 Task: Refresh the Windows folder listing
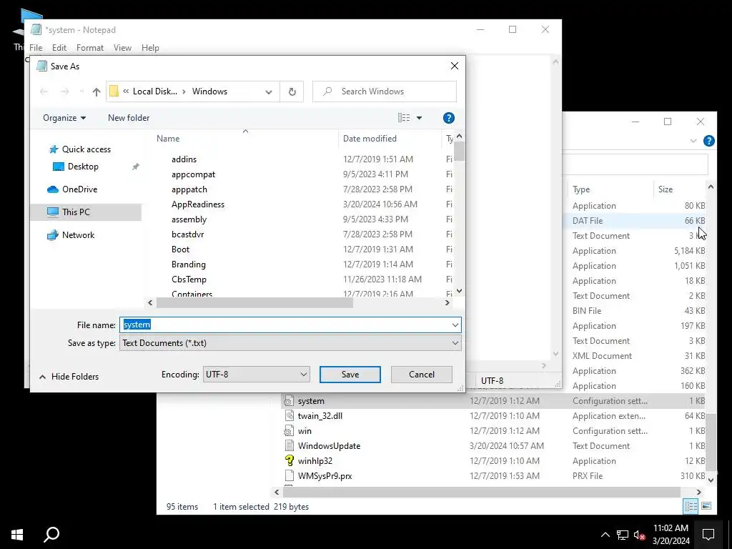coord(292,91)
